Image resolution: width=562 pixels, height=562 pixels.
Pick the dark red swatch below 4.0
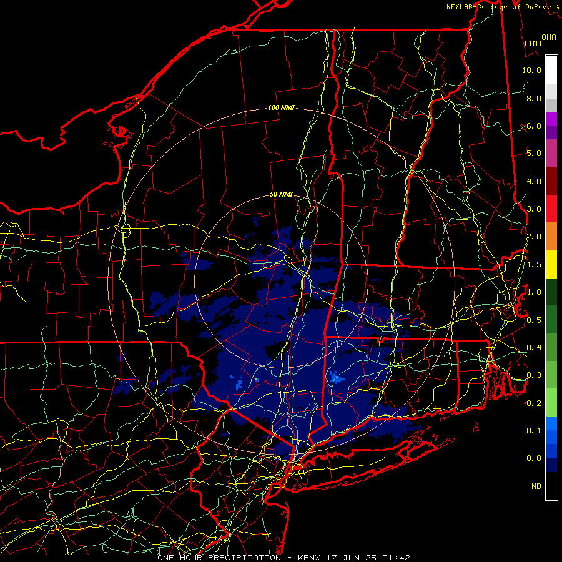(551, 181)
